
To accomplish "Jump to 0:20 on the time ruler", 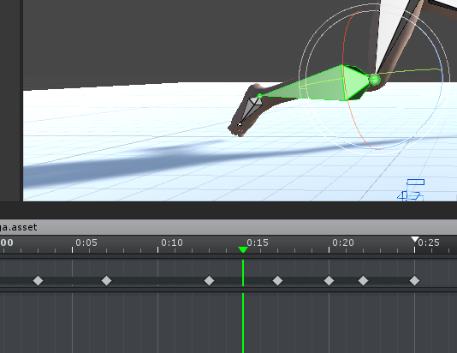I will tap(343, 242).
